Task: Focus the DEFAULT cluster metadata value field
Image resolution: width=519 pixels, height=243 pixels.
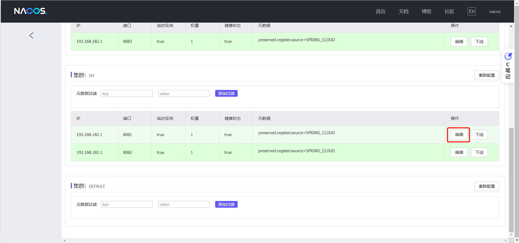Action: pos(184,204)
